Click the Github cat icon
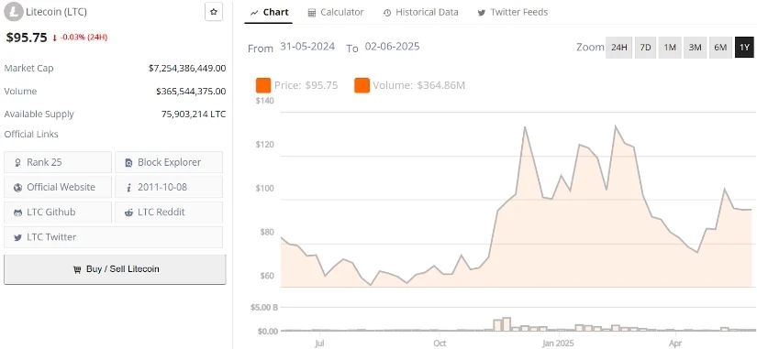Image resolution: width=757 pixels, height=349 pixels. [17, 213]
